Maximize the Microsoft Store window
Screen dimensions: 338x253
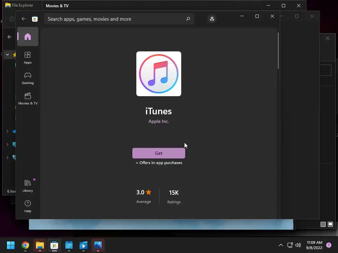pyautogui.click(x=257, y=16)
